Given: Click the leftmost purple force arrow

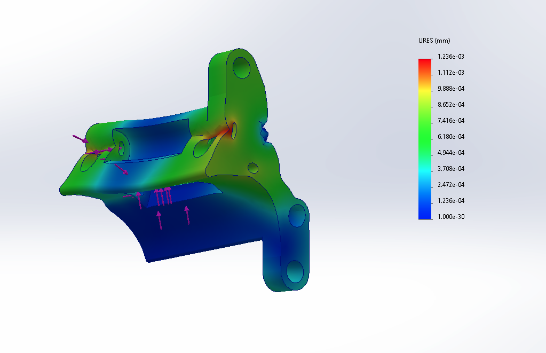Looking at the screenshot, I should pos(80,139).
